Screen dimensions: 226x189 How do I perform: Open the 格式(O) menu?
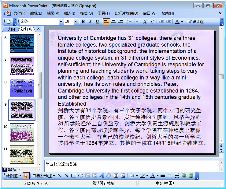coord(86,13)
